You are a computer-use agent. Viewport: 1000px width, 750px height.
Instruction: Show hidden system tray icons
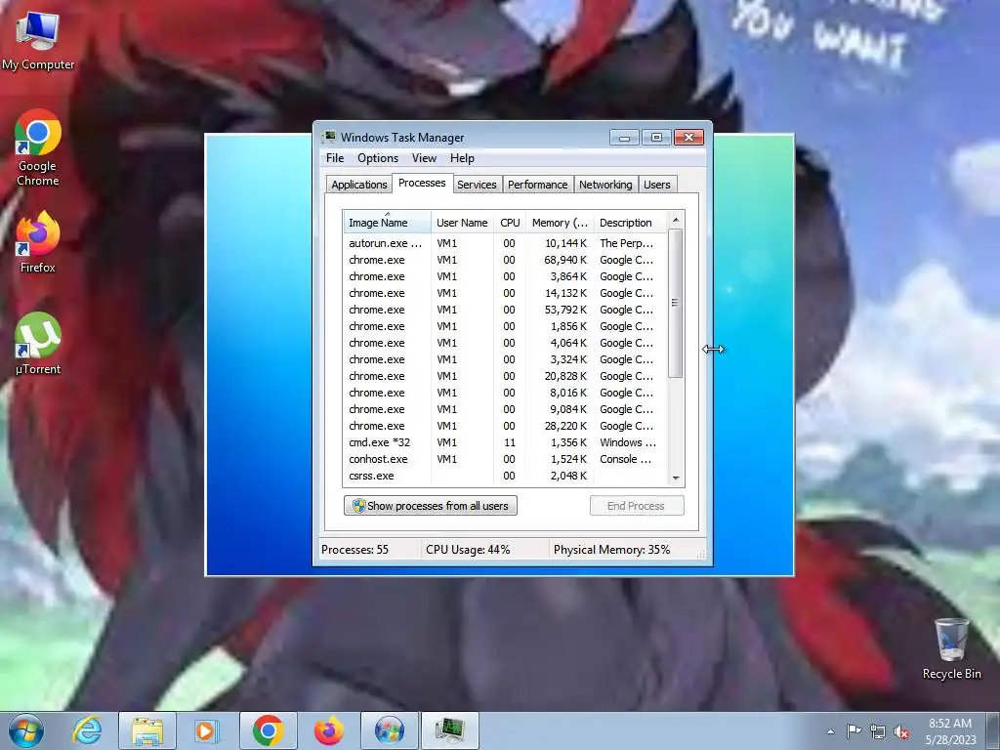[830, 731]
